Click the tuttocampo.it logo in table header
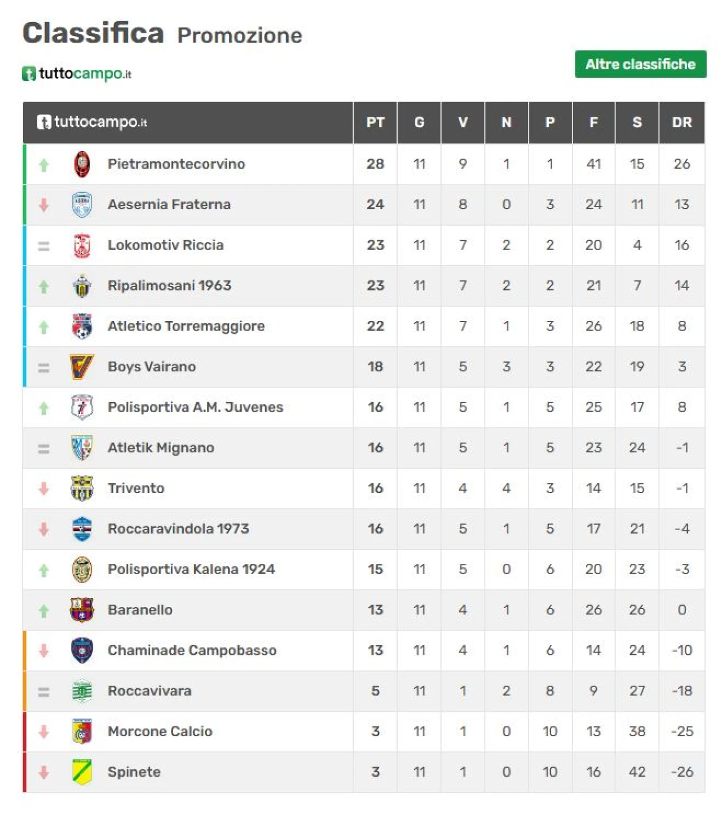 click(x=92, y=122)
